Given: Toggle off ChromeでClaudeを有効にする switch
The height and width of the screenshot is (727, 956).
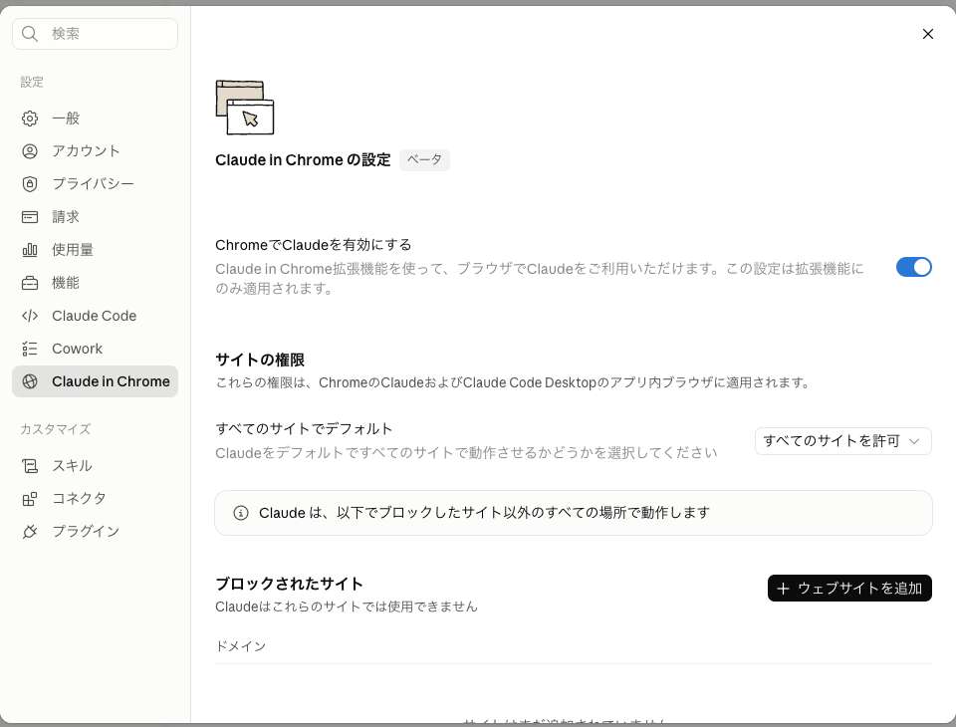Looking at the screenshot, I should point(913,267).
